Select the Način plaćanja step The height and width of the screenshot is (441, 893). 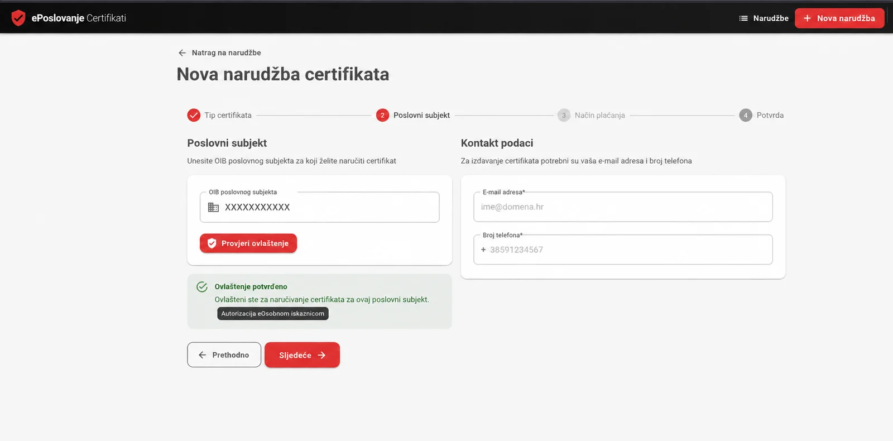tap(600, 115)
